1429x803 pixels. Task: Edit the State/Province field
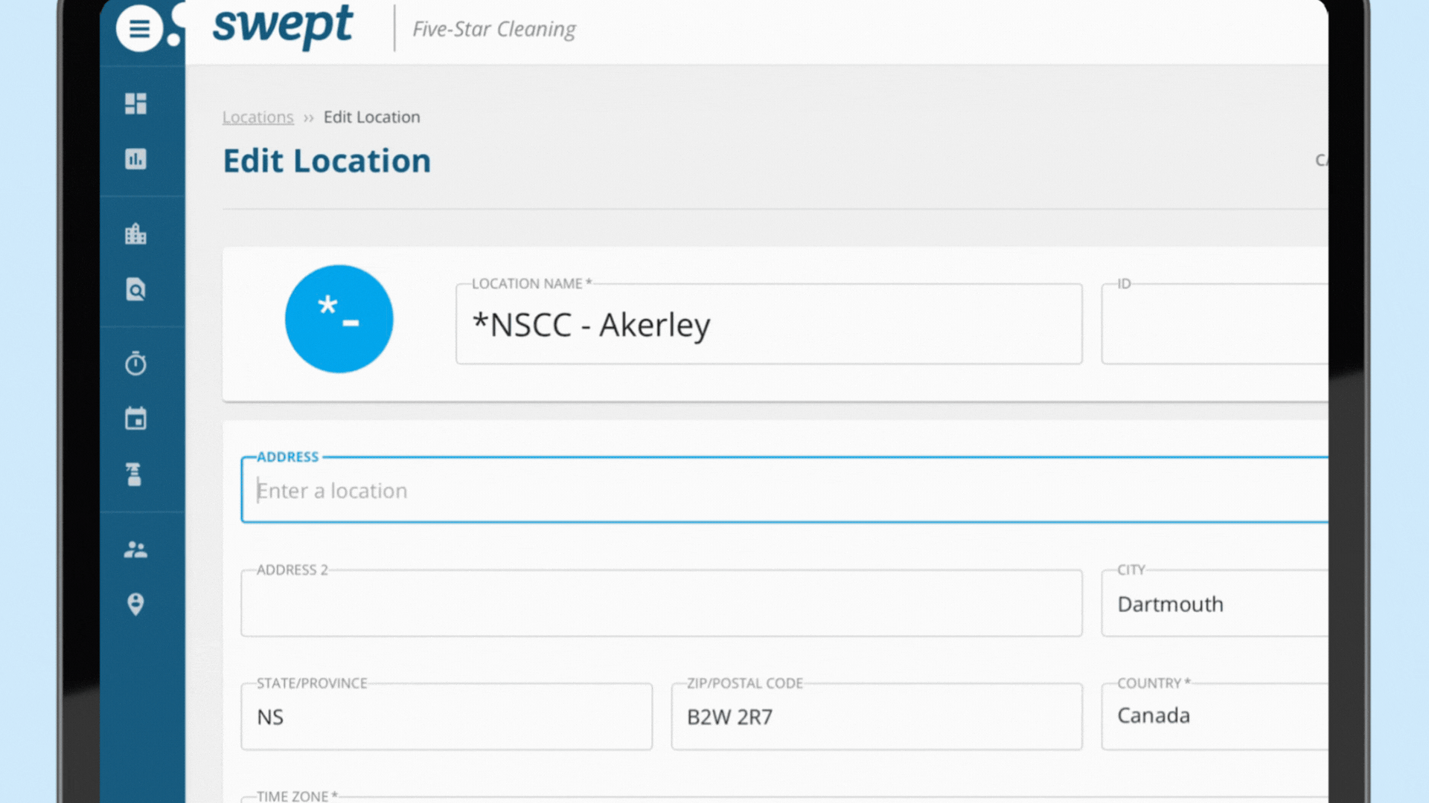pos(447,717)
